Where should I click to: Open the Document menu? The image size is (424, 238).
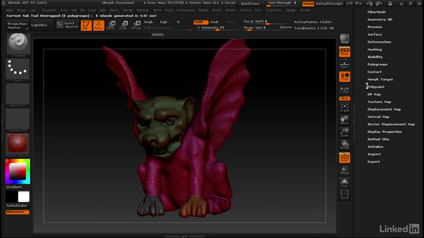coord(49,10)
